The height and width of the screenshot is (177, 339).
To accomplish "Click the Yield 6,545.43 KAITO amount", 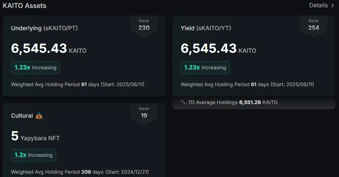I will tap(218, 48).
